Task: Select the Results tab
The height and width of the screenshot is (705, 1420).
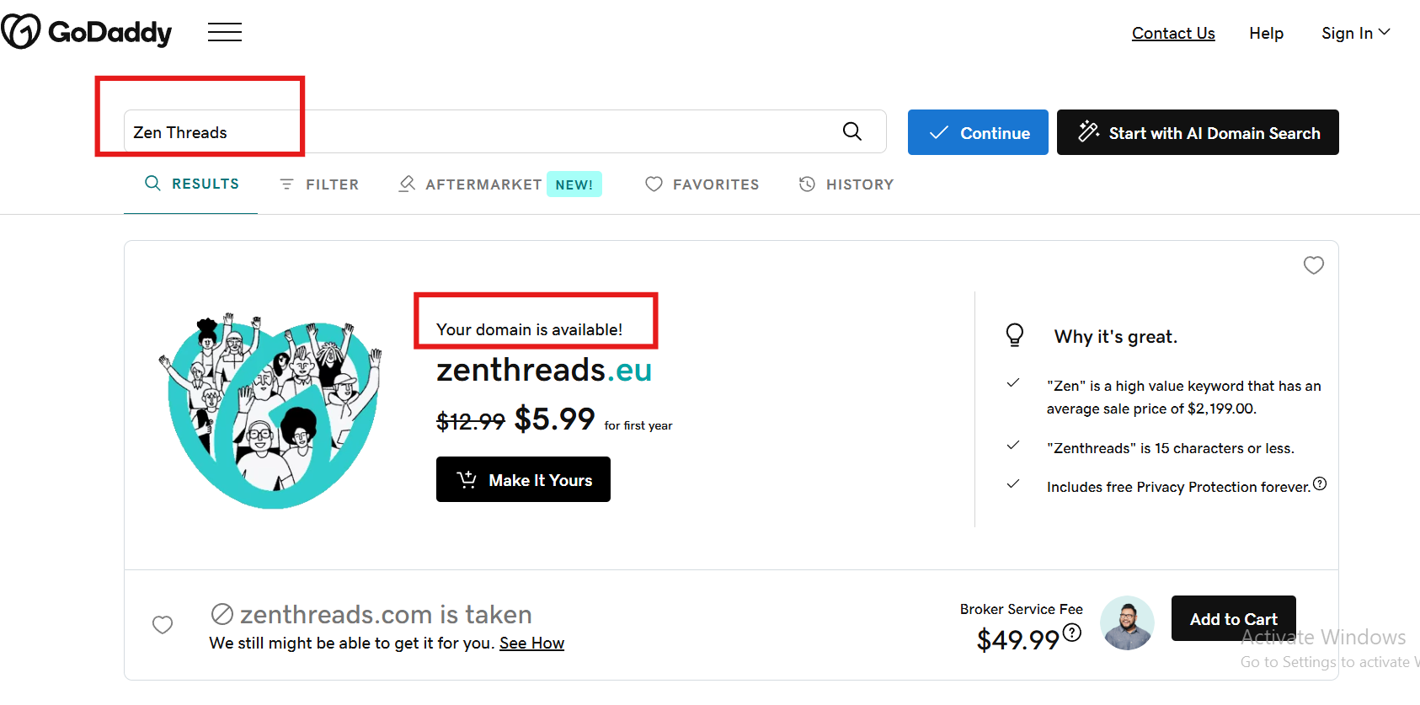Action: [x=192, y=184]
